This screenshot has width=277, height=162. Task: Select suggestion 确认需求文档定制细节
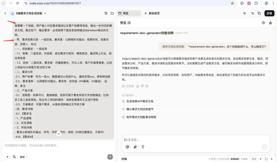coord(140,109)
